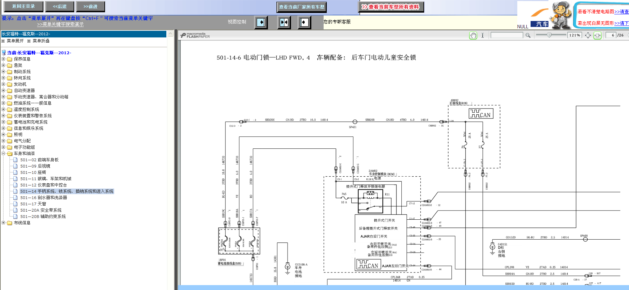Click the fit-to-page zoom icon
The image size is (629, 290).
point(588,35)
